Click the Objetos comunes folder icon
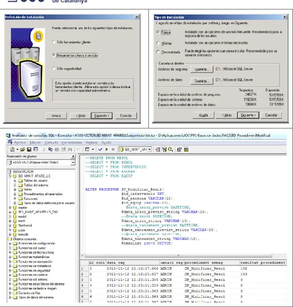 (x=10, y=239)
